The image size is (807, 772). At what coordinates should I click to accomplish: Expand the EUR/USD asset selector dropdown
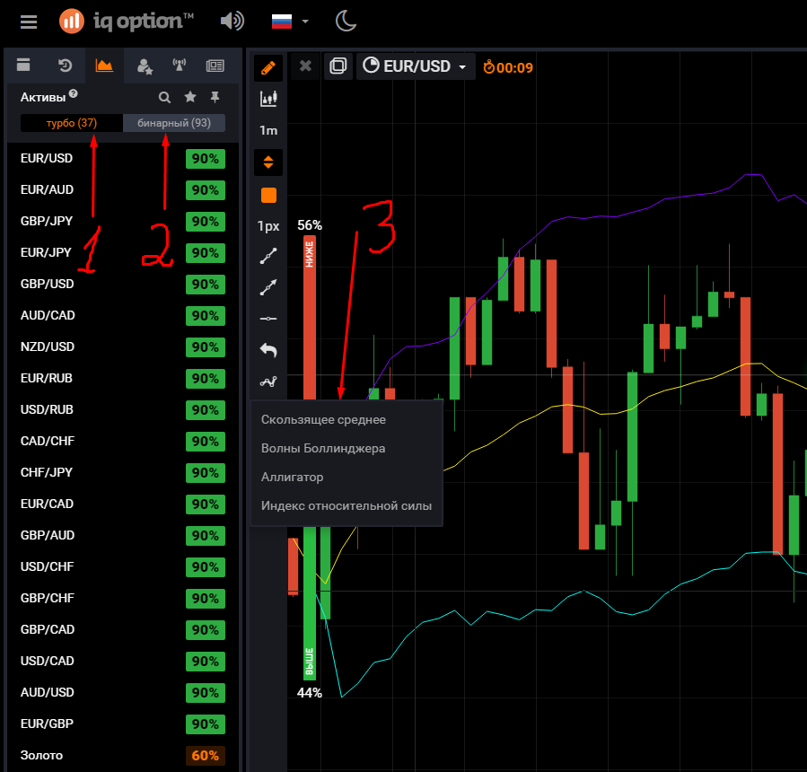click(x=416, y=66)
